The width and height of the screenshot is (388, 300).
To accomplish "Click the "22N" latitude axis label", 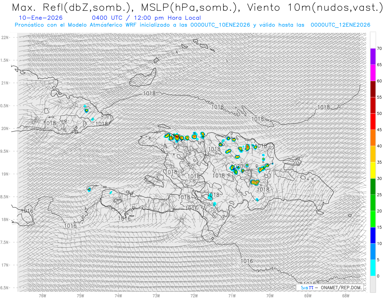I will (x=5, y=37).
